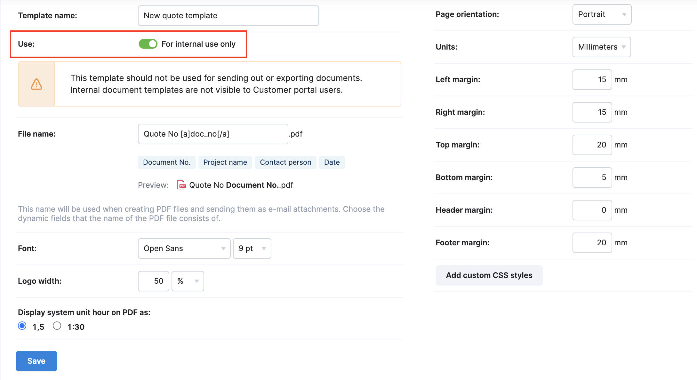This screenshot has width=697, height=380.
Task: Expand the 9 pt font size dropdown
Action: pyautogui.click(x=252, y=249)
